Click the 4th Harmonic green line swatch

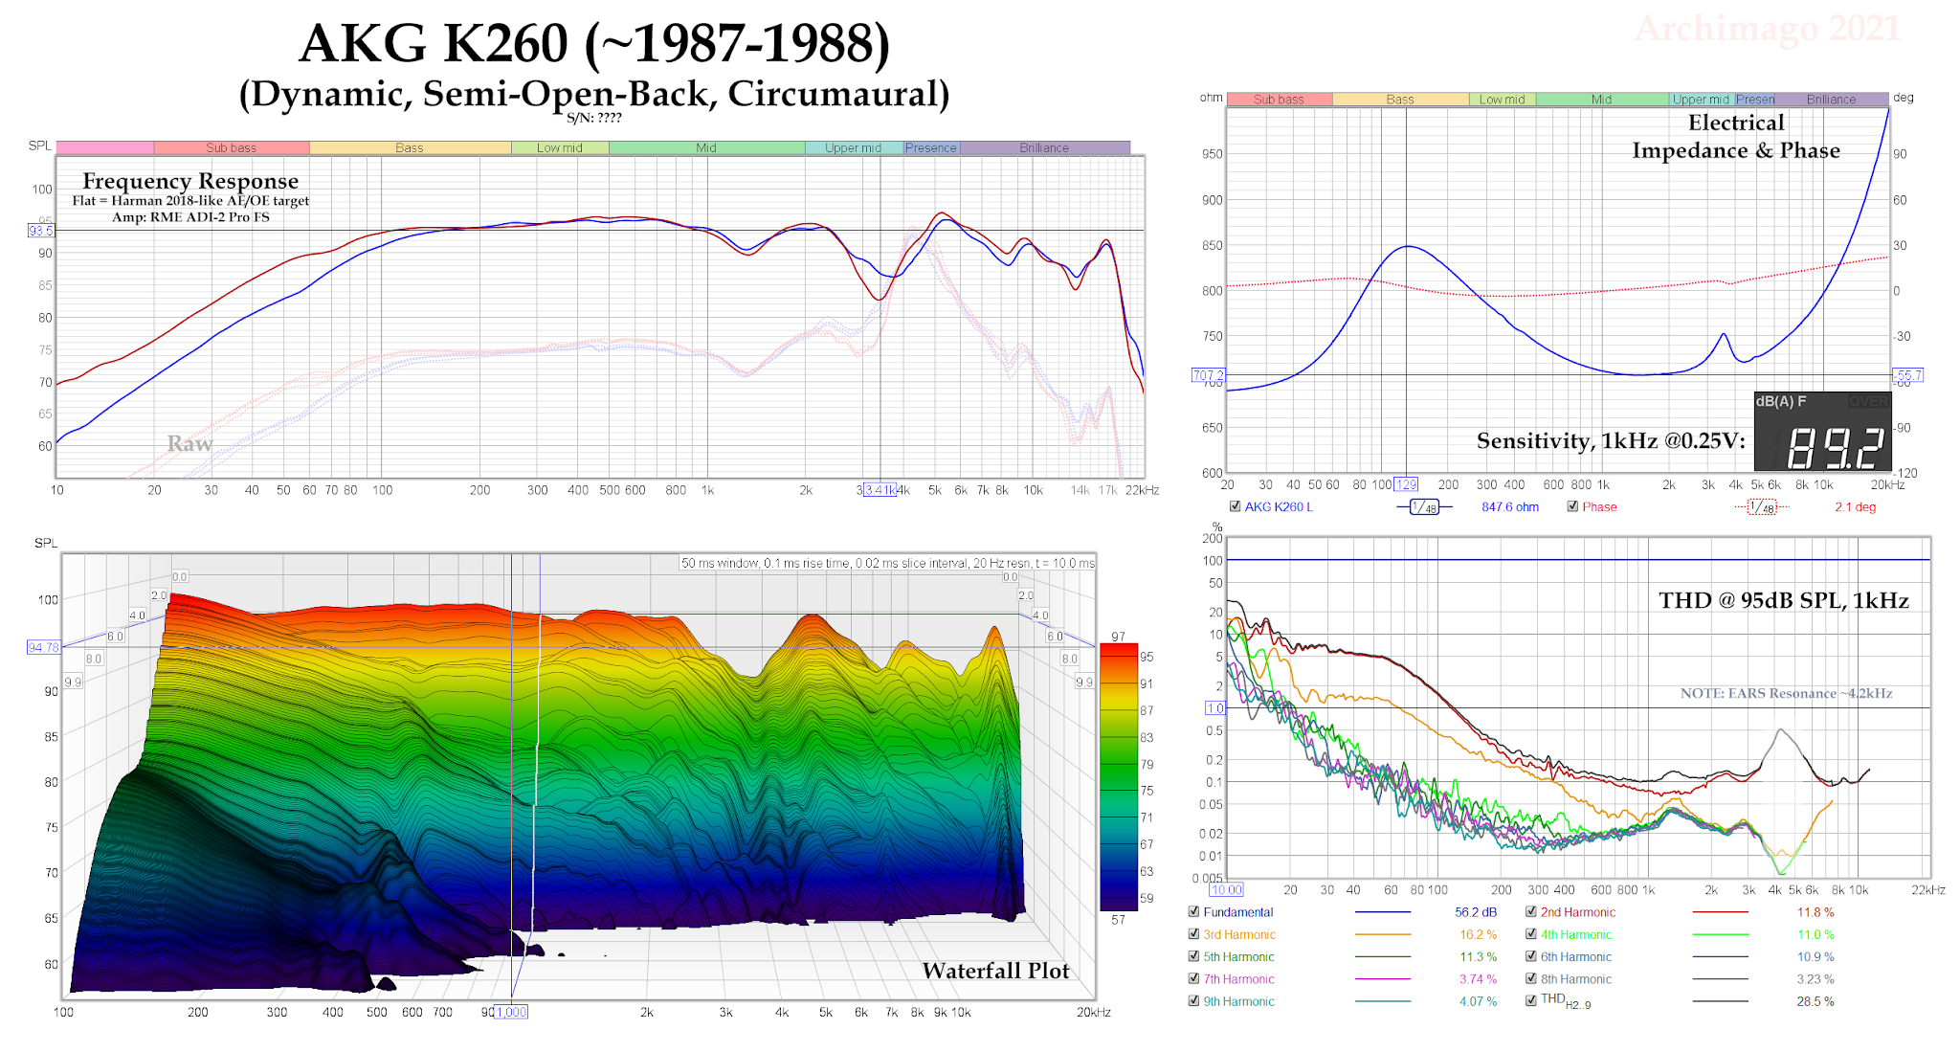(x=1720, y=934)
